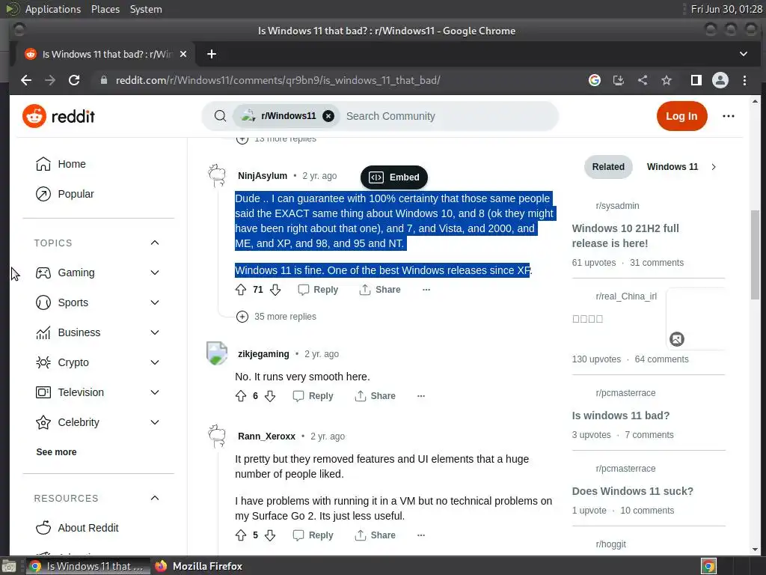Downvote the zikjegaming comment
This screenshot has width=766, height=575.
(270, 396)
